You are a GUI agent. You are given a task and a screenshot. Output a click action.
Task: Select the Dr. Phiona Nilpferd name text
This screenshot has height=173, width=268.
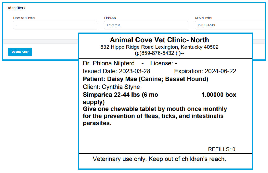pos(109,63)
